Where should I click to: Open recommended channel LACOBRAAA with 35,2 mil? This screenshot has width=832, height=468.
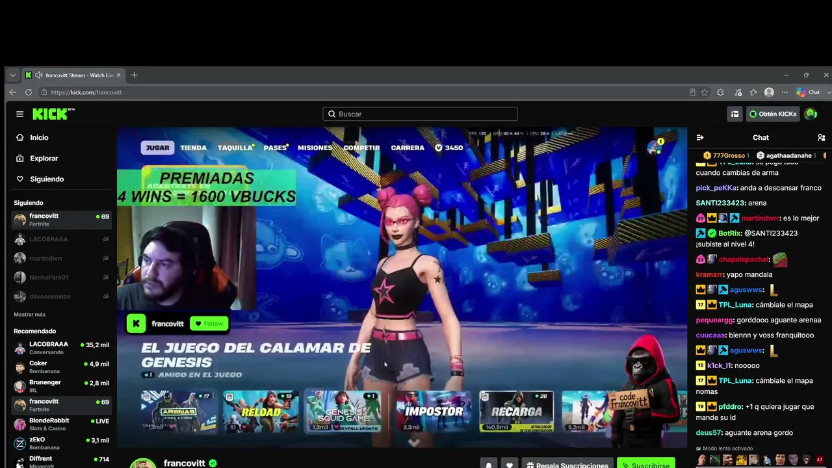click(x=62, y=348)
